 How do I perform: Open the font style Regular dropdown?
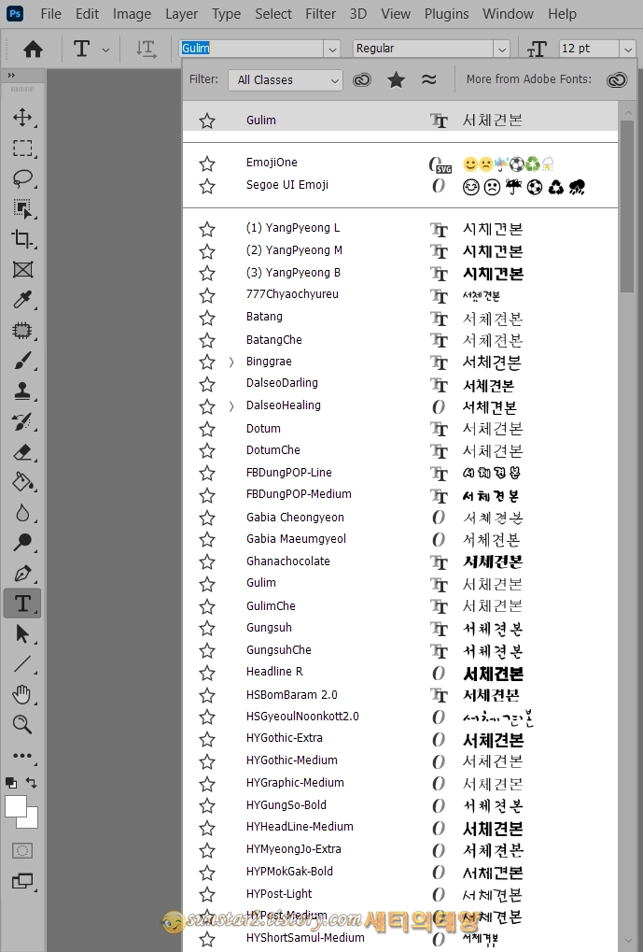501,49
